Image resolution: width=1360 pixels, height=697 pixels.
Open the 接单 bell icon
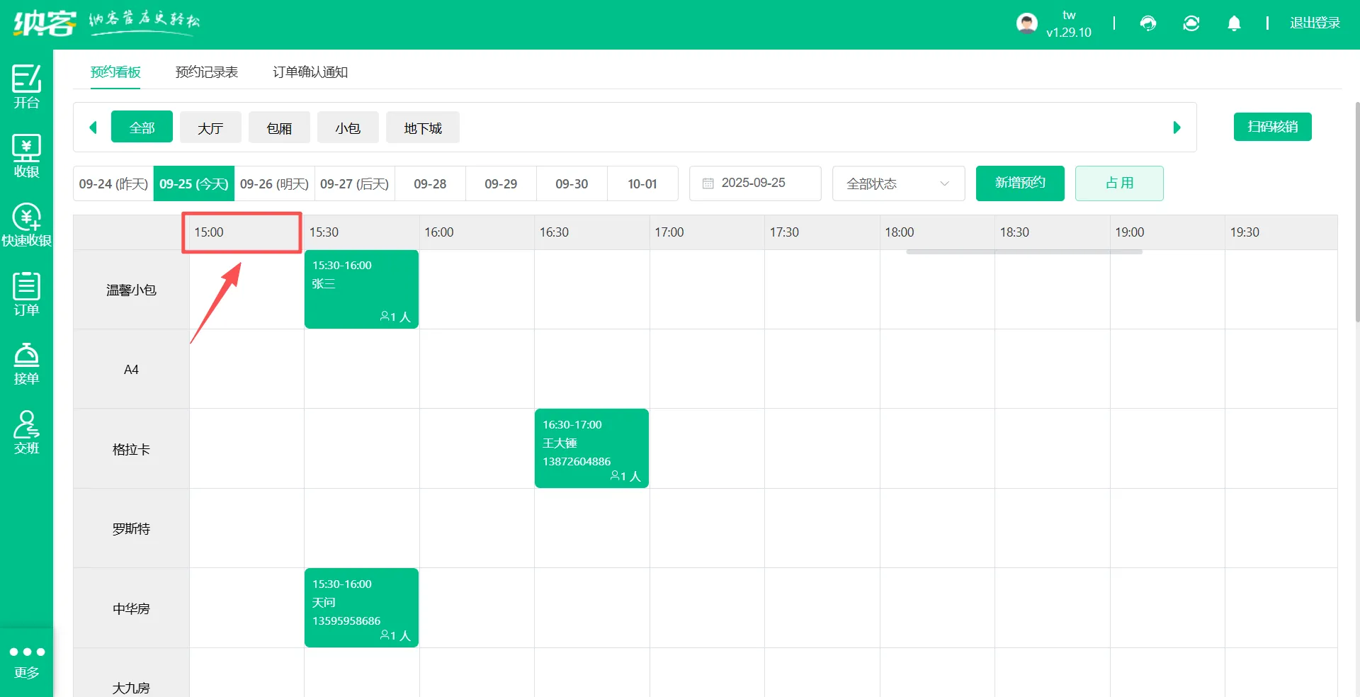coord(26,363)
